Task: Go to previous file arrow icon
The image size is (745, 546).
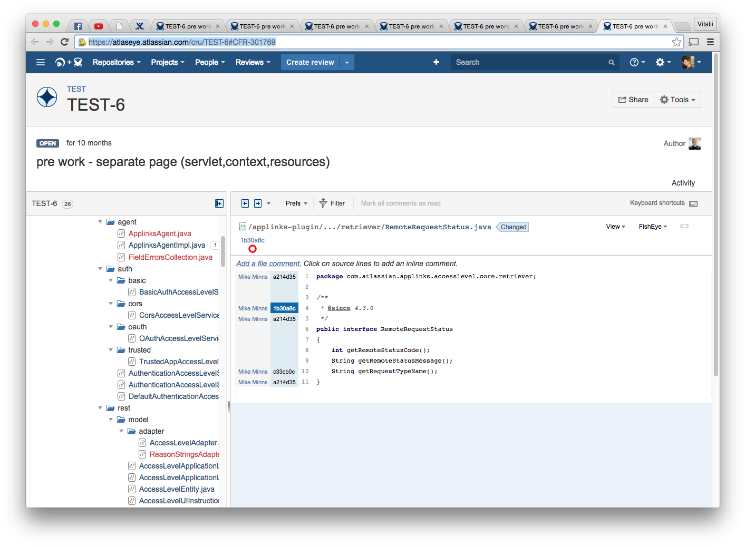Action: pos(245,203)
